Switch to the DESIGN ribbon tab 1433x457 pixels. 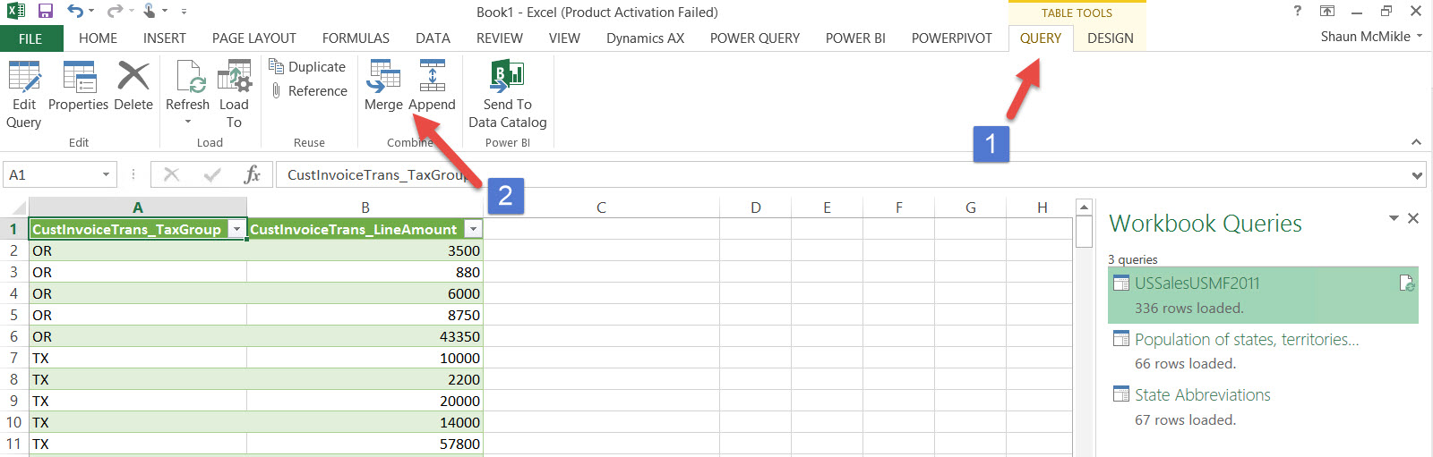click(1110, 38)
